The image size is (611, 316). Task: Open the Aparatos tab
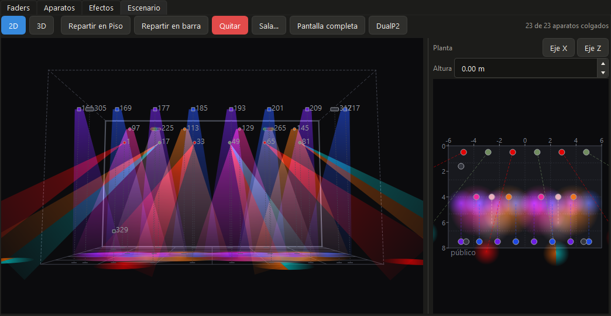[x=59, y=8]
